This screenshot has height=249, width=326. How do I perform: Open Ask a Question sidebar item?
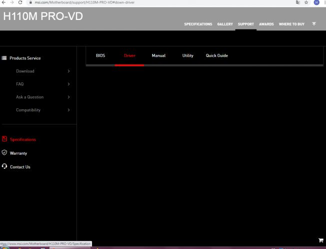(29, 97)
